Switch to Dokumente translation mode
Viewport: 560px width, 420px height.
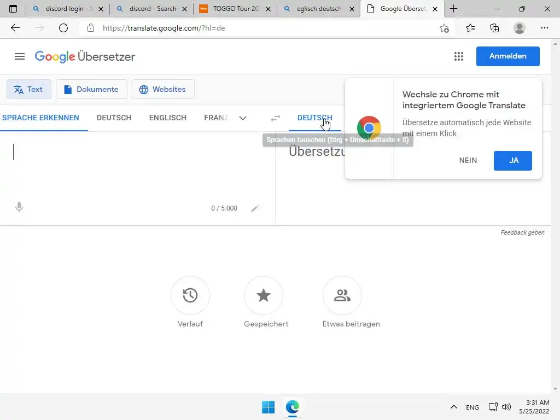point(91,89)
